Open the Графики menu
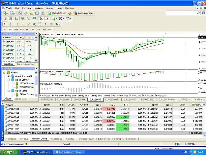 pos(38,8)
